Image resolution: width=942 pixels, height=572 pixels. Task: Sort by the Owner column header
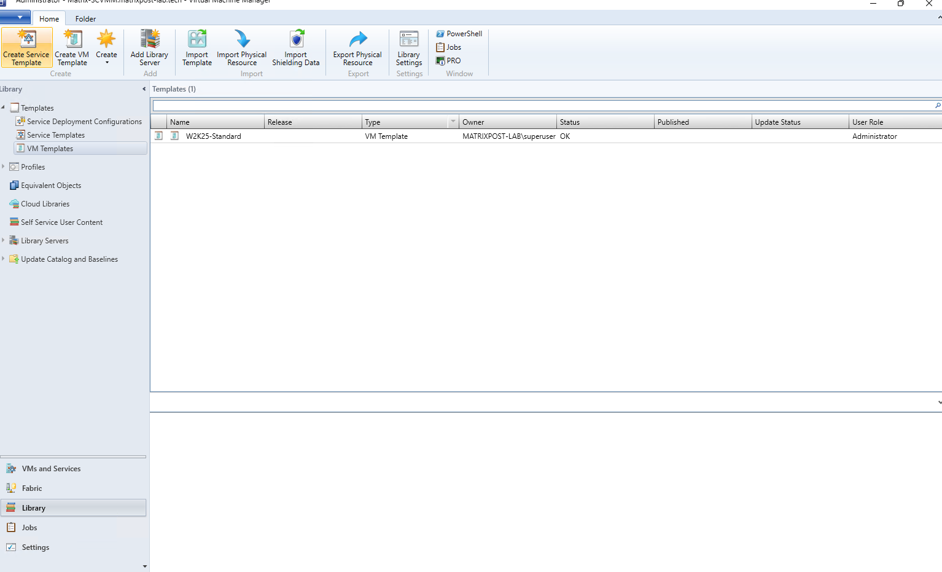pos(508,122)
